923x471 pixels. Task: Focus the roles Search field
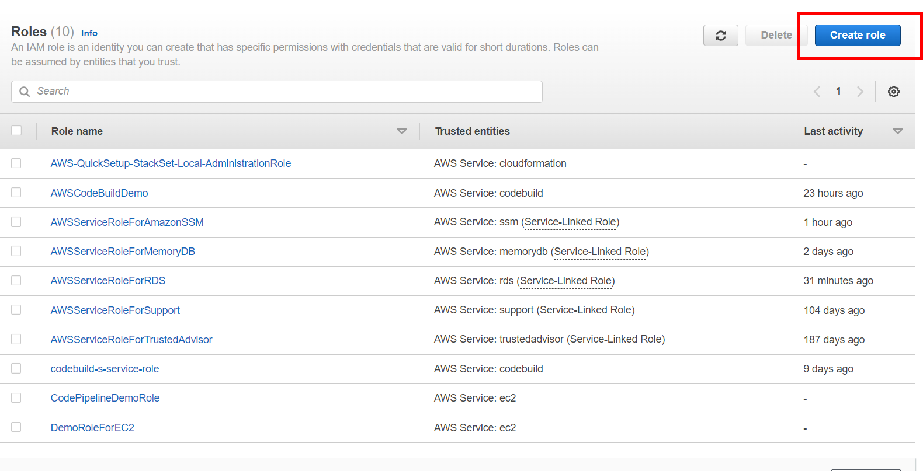[277, 92]
